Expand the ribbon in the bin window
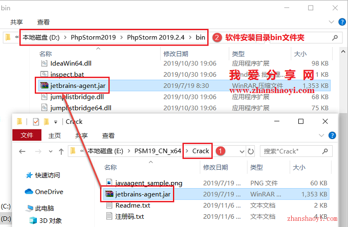The image size is (348, 227). (331, 22)
